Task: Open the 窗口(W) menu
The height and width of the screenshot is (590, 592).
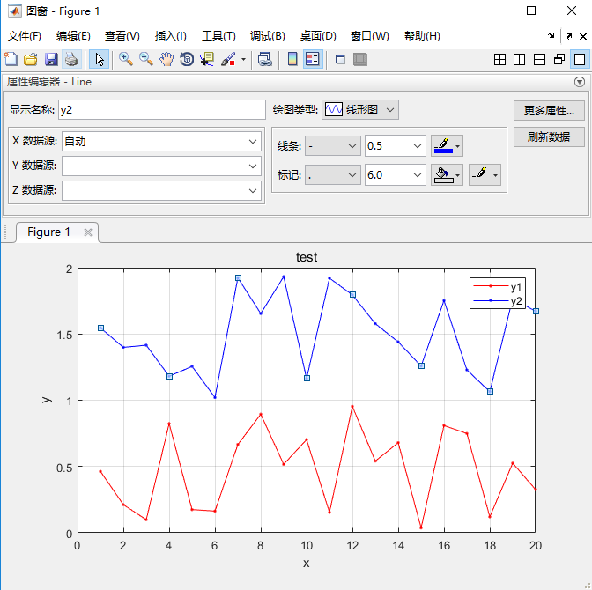Action: click(369, 36)
